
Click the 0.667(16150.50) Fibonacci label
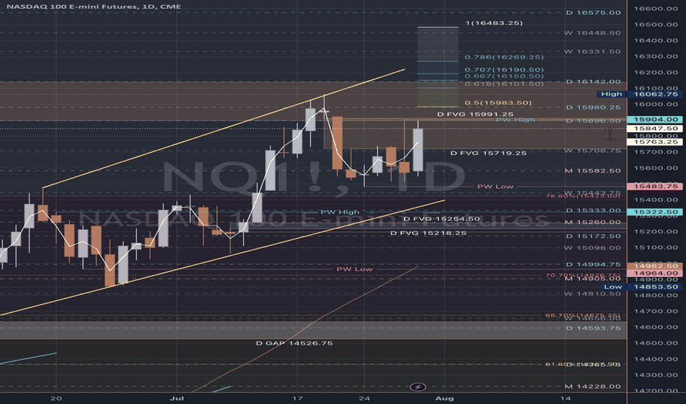pyautogui.click(x=504, y=76)
